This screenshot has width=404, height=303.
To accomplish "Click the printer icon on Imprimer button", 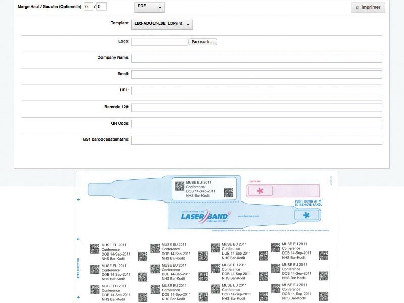I will pos(358,8).
